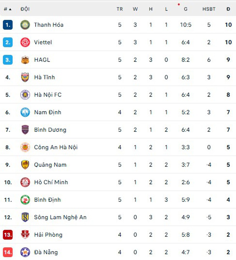This screenshot has height=260, width=236.
Task: Click the Hà Tĩnh club crest
Action: click(x=26, y=77)
